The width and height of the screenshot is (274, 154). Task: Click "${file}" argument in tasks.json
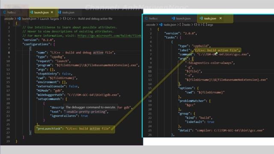[193, 71]
